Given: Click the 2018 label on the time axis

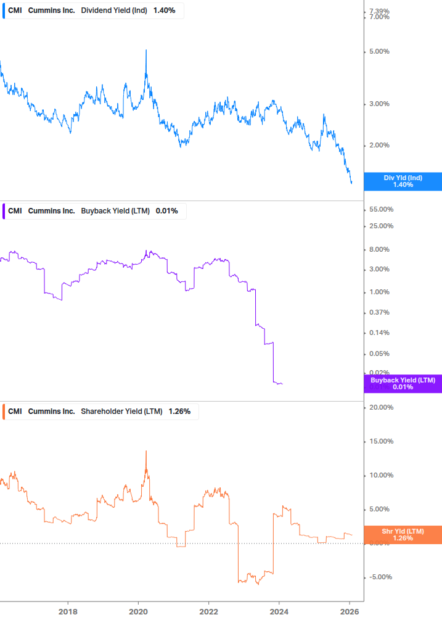Looking at the screenshot, I should pyautogui.click(x=68, y=612).
